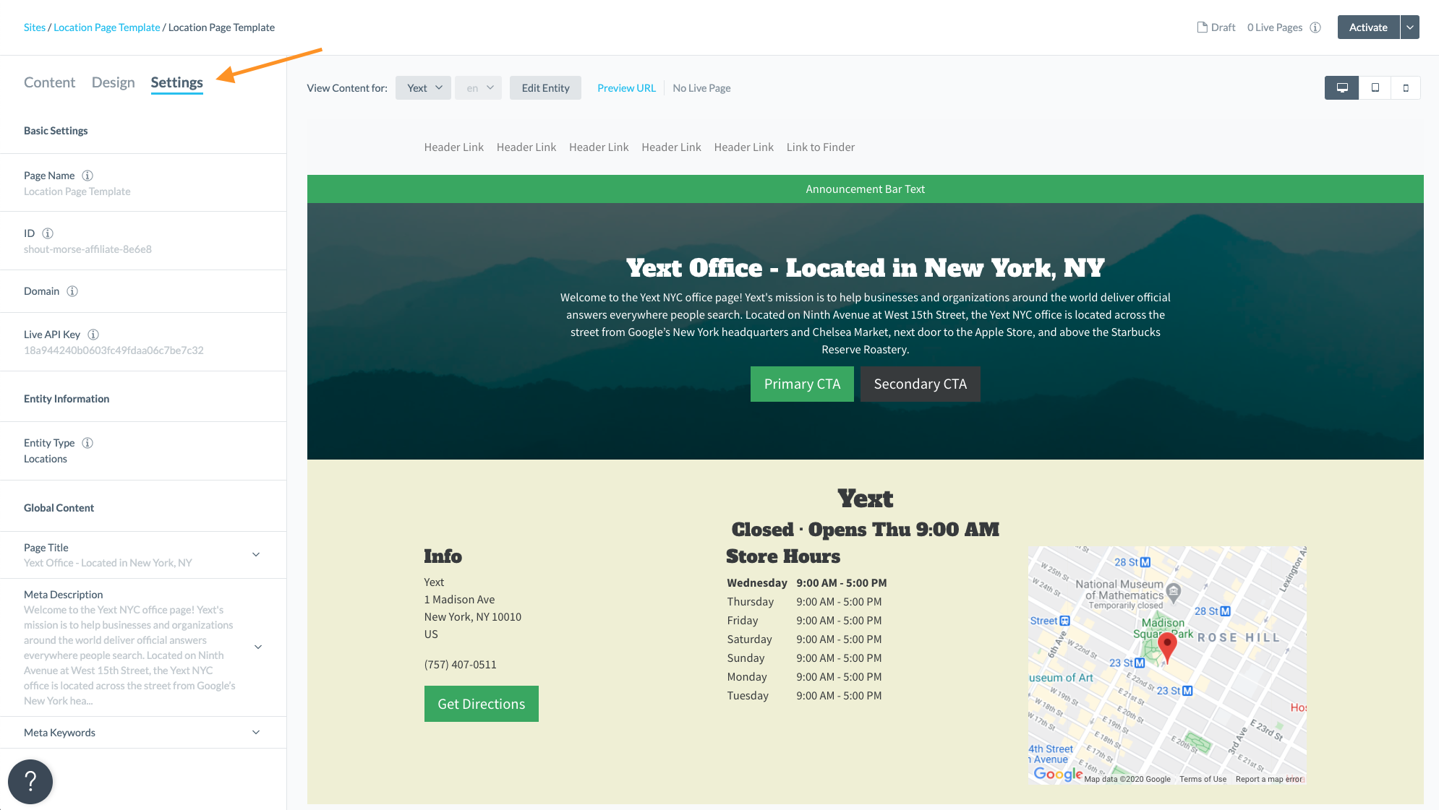
Task: Click the Google logo on the map
Action: coord(1058,774)
